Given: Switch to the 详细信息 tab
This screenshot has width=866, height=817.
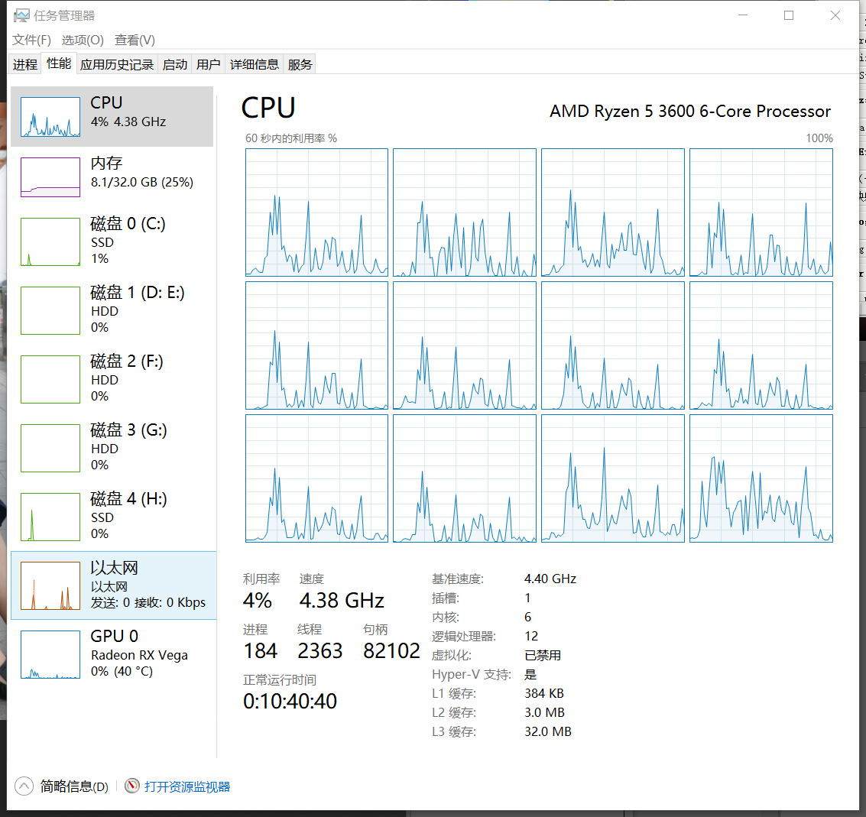Looking at the screenshot, I should pos(255,65).
